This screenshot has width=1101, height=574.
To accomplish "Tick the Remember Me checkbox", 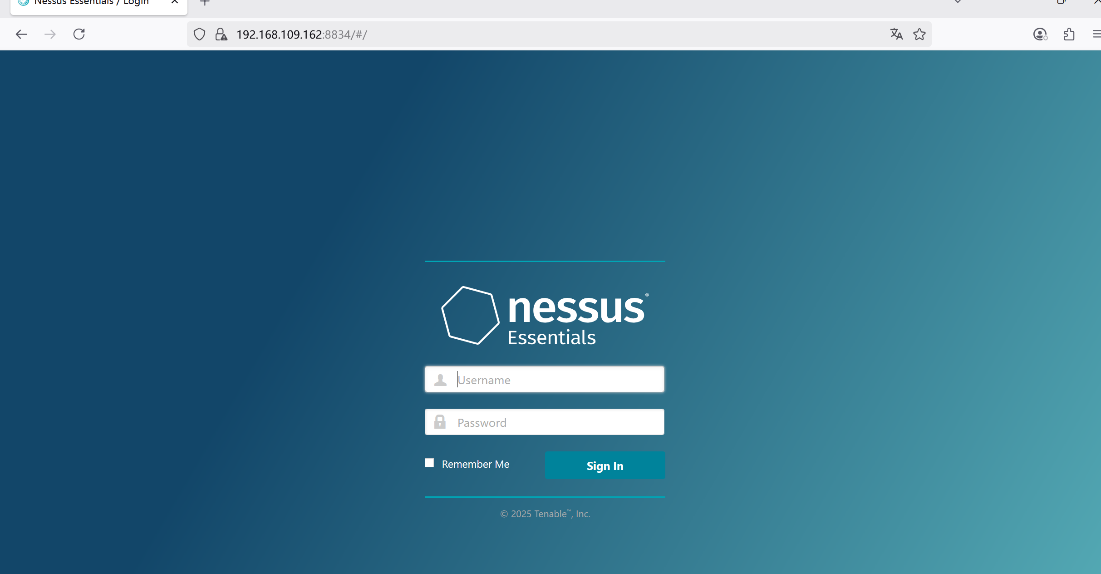I will point(429,463).
